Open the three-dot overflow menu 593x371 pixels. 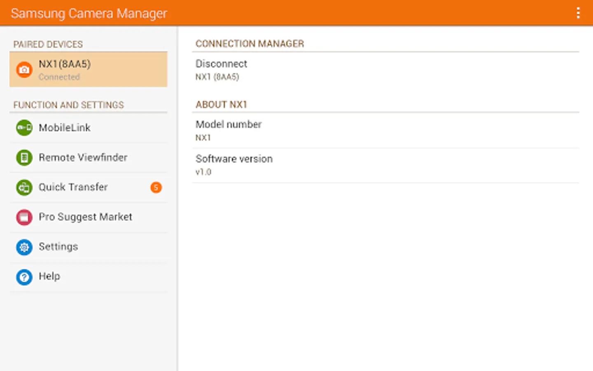(578, 13)
